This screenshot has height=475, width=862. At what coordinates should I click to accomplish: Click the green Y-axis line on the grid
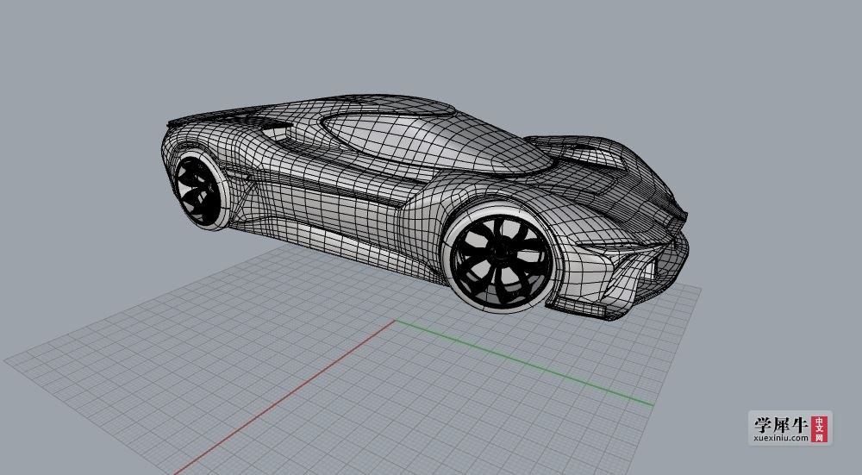pos(524,363)
